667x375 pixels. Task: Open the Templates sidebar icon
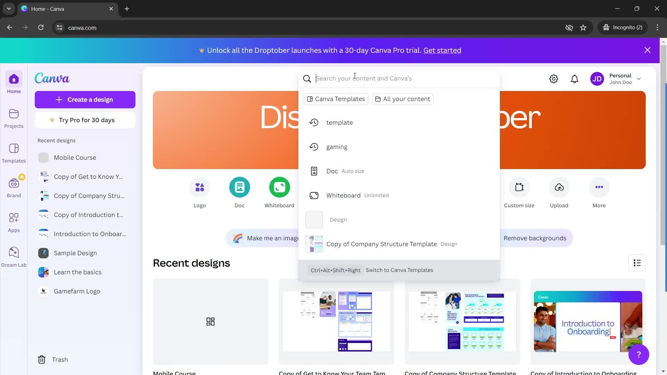(x=14, y=153)
